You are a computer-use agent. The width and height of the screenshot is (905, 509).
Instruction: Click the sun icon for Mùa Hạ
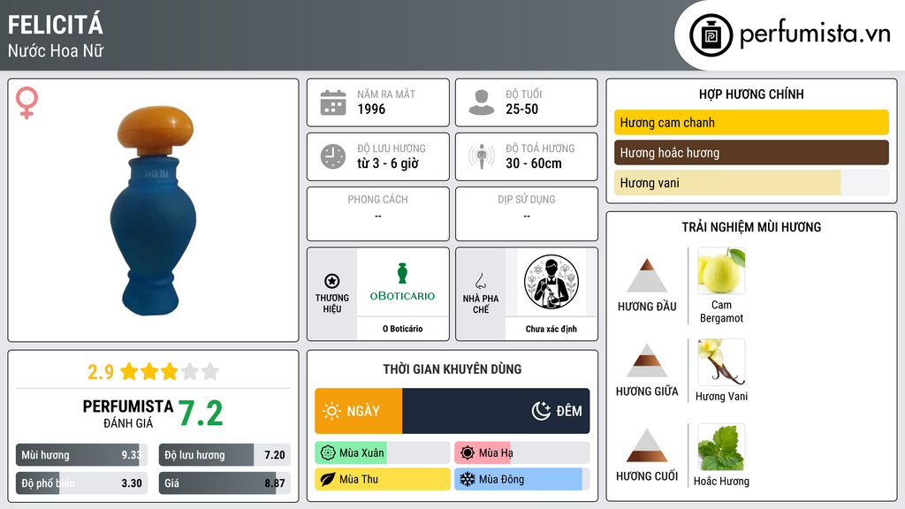[x=468, y=453]
